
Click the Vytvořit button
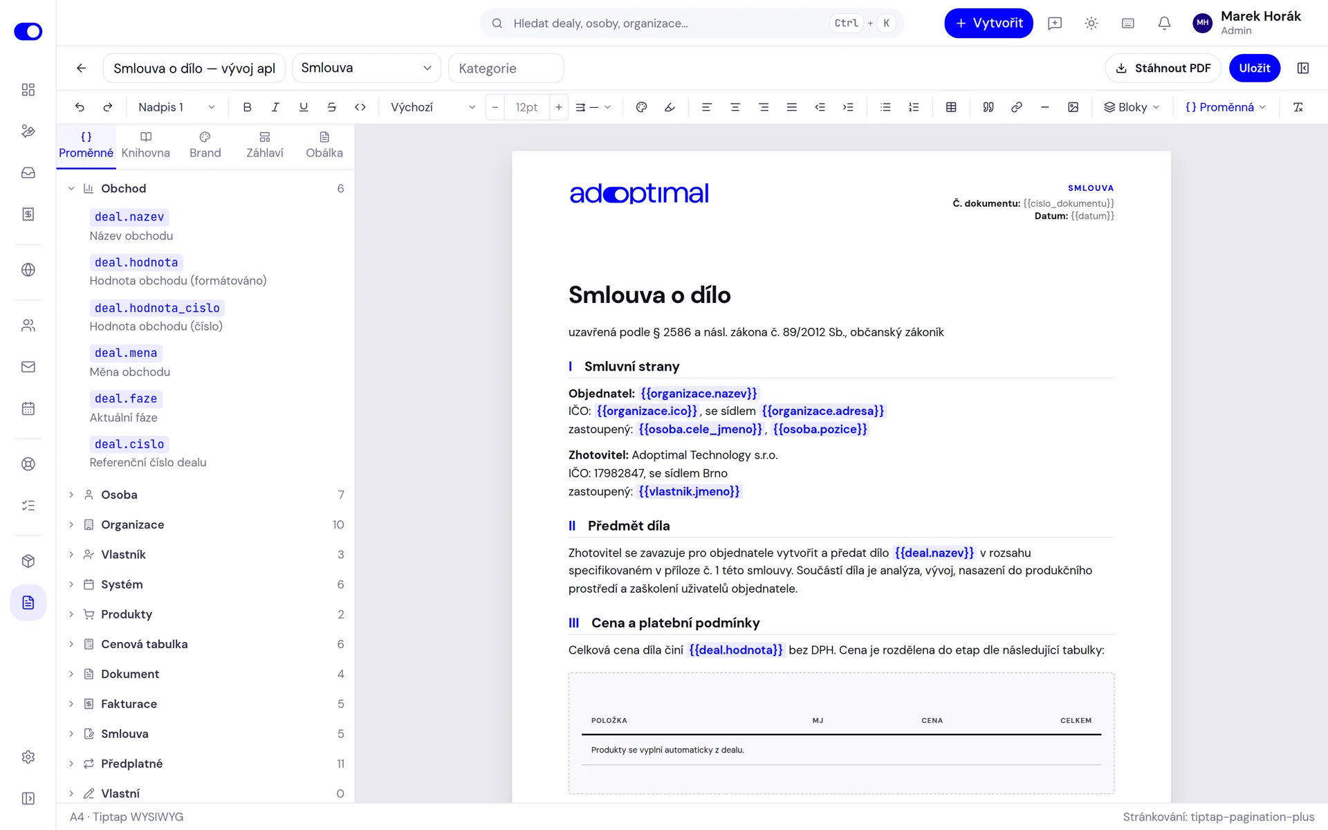pos(988,23)
